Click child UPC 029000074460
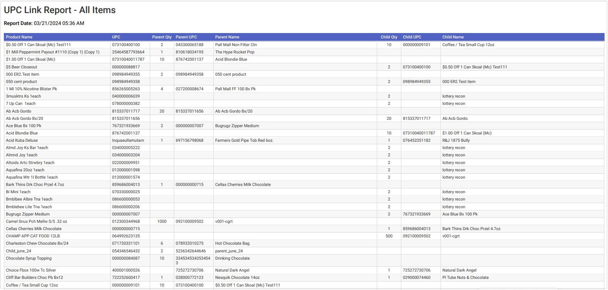The width and height of the screenshot is (608, 290). point(417,278)
